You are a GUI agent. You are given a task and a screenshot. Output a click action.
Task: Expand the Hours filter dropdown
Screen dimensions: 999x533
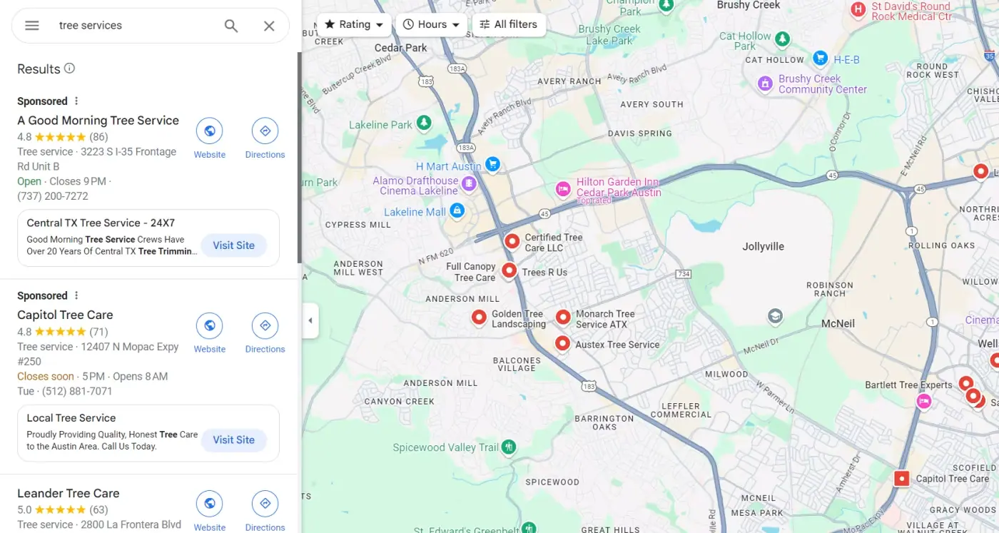432,24
